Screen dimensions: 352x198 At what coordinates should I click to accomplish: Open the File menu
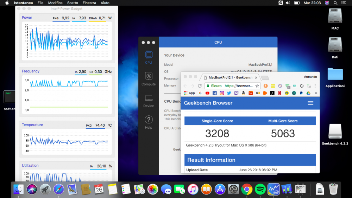(40, 3)
